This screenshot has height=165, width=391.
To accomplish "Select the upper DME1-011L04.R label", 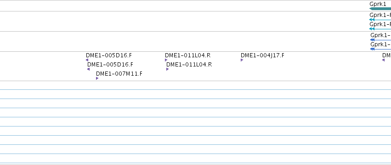I will (188, 55).
